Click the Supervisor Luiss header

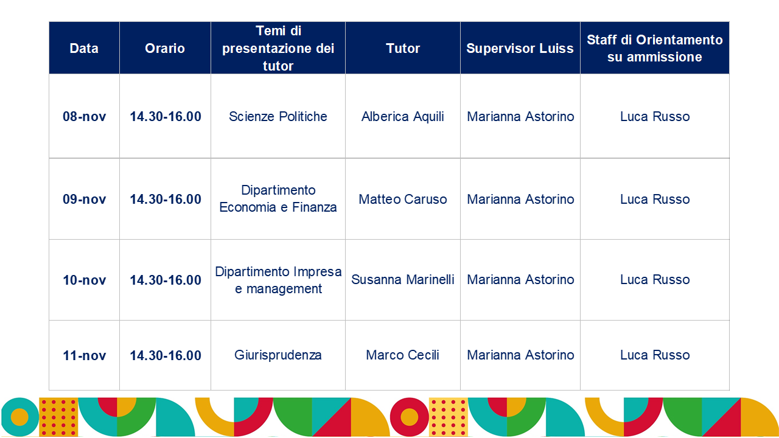[x=520, y=48]
